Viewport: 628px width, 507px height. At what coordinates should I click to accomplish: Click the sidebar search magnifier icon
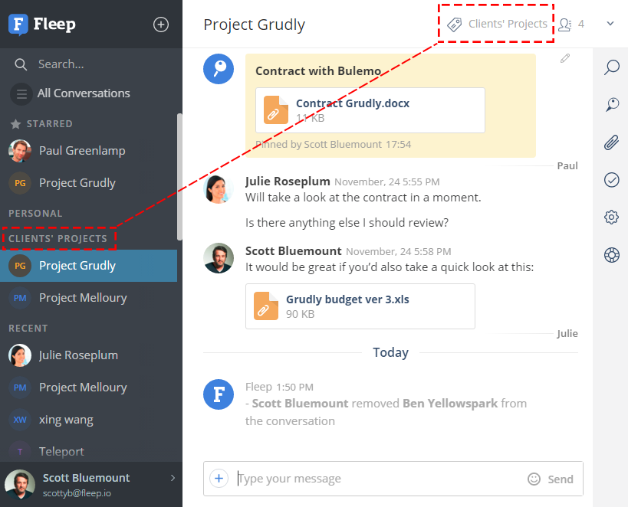21,64
